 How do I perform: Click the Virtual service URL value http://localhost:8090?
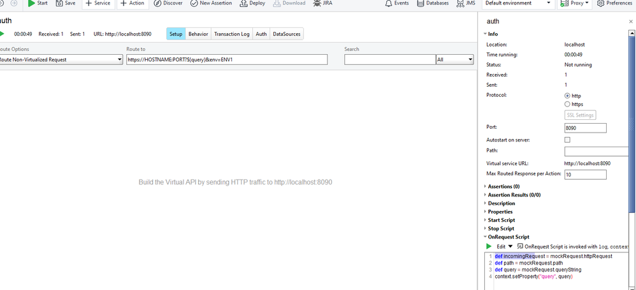tap(588, 163)
